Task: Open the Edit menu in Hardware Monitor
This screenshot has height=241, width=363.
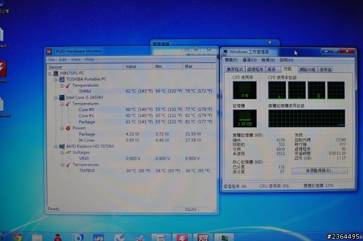Action: (63, 59)
